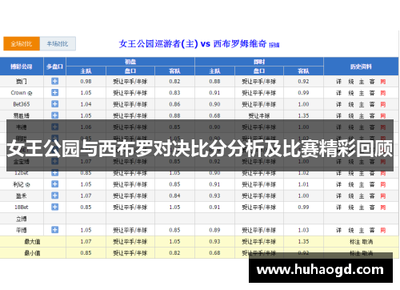Click 澳门 initial home odds 0.98

86,82
